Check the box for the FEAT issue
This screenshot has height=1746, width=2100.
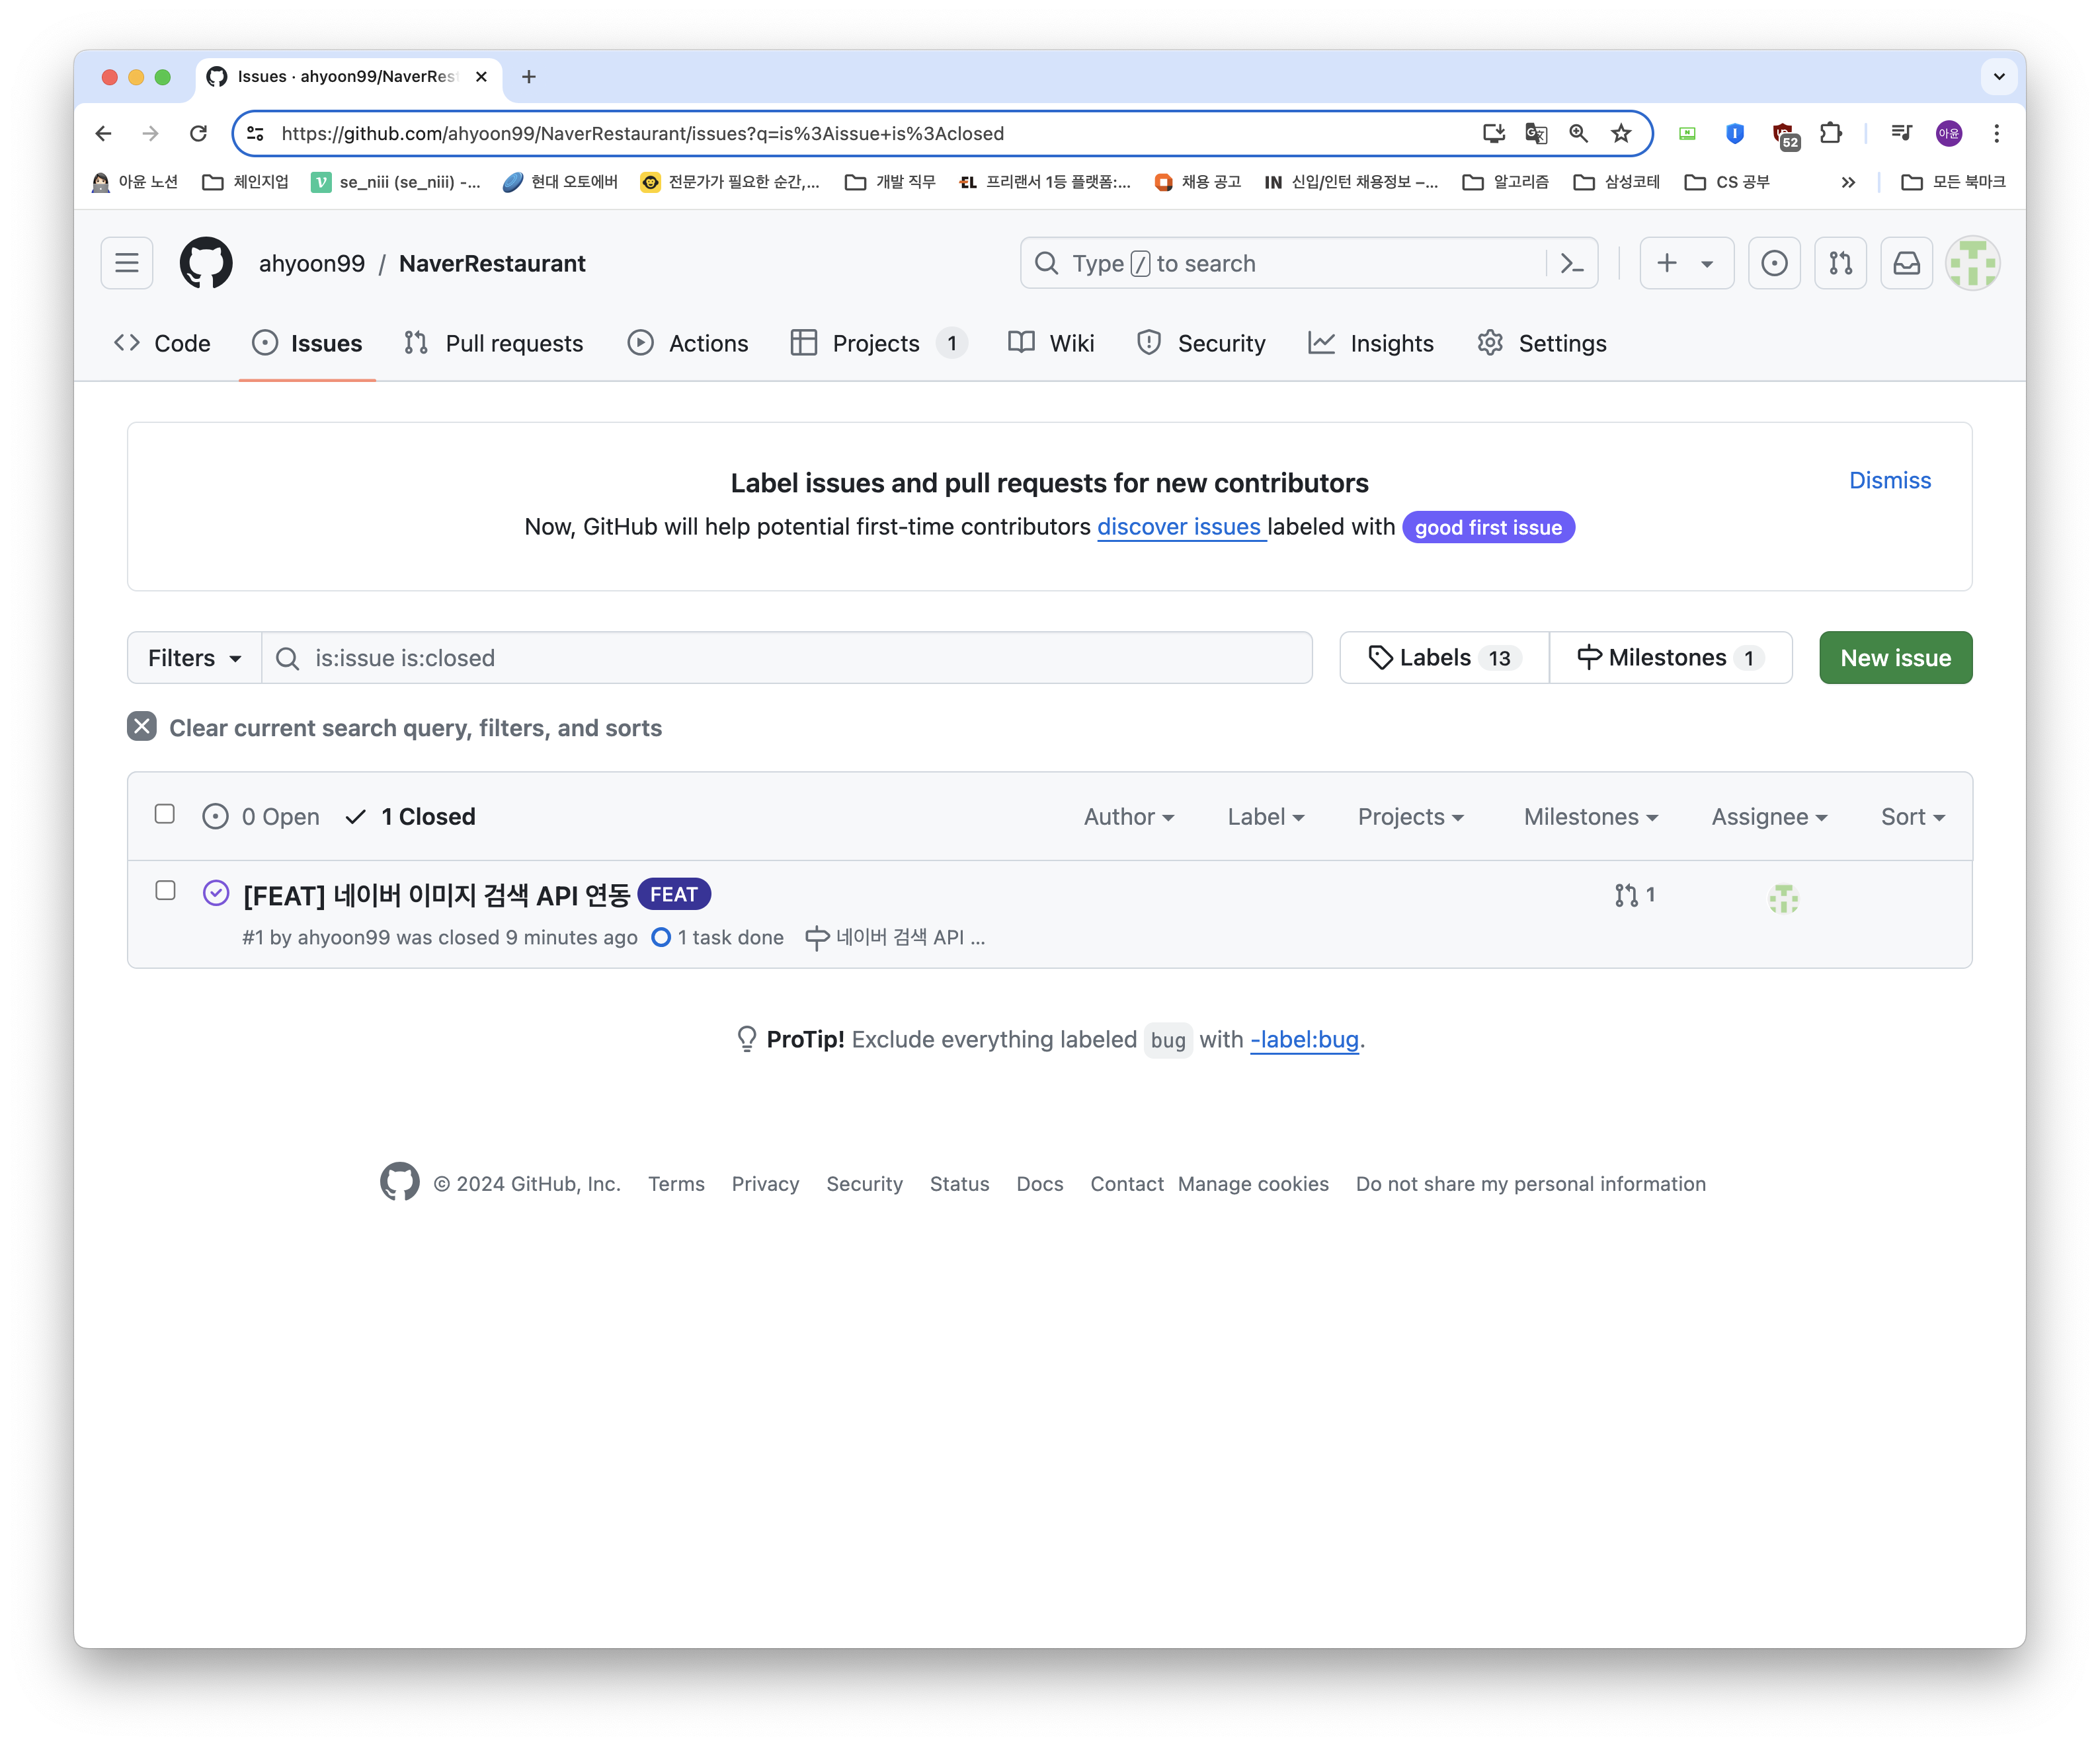click(x=166, y=890)
